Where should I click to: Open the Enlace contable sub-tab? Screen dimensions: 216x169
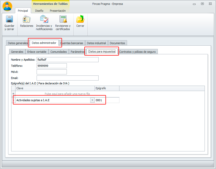click(x=37, y=52)
